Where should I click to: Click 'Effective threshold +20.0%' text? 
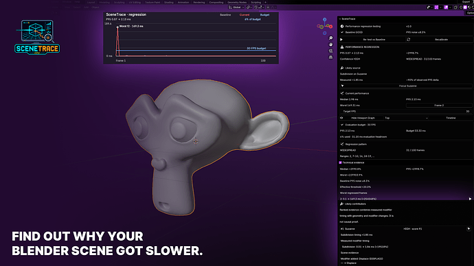click(355, 187)
